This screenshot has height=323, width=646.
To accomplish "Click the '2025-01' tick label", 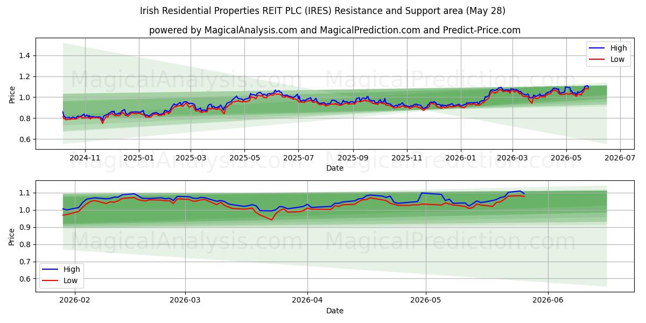I will click(139, 158).
